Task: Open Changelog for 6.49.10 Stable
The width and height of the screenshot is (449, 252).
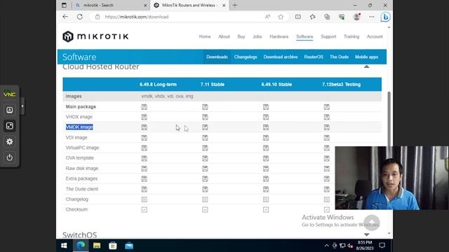Action: [266, 199]
